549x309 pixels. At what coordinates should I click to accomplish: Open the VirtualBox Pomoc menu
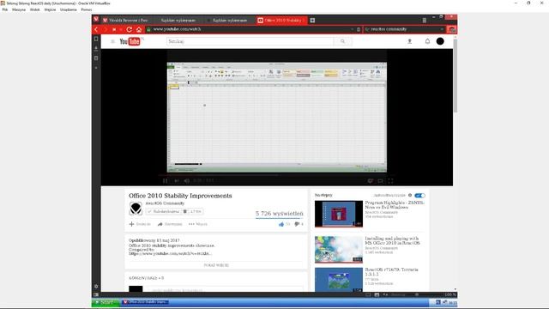click(x=86, y=9)
